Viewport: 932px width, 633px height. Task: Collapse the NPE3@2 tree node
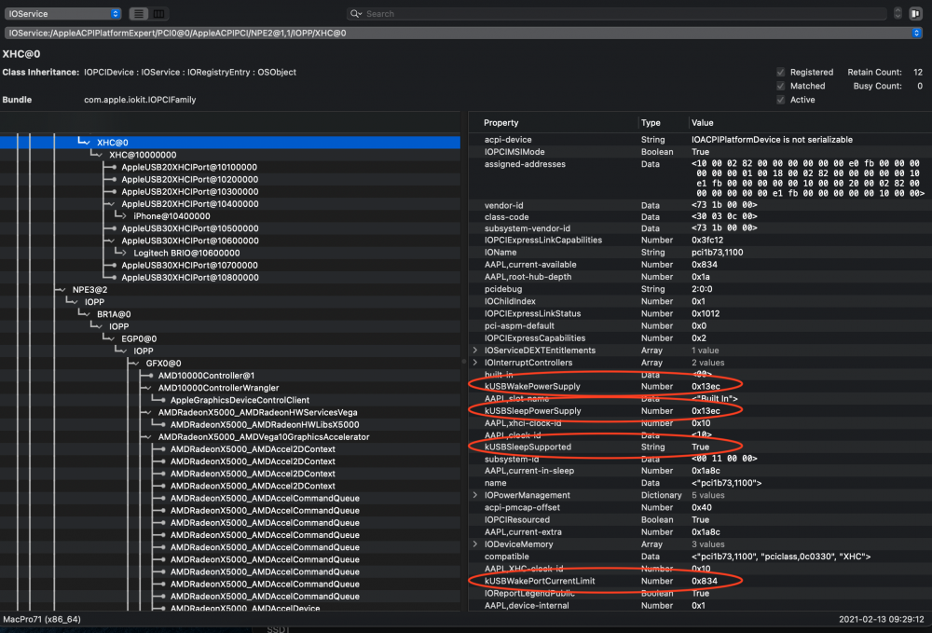(62, 290)
